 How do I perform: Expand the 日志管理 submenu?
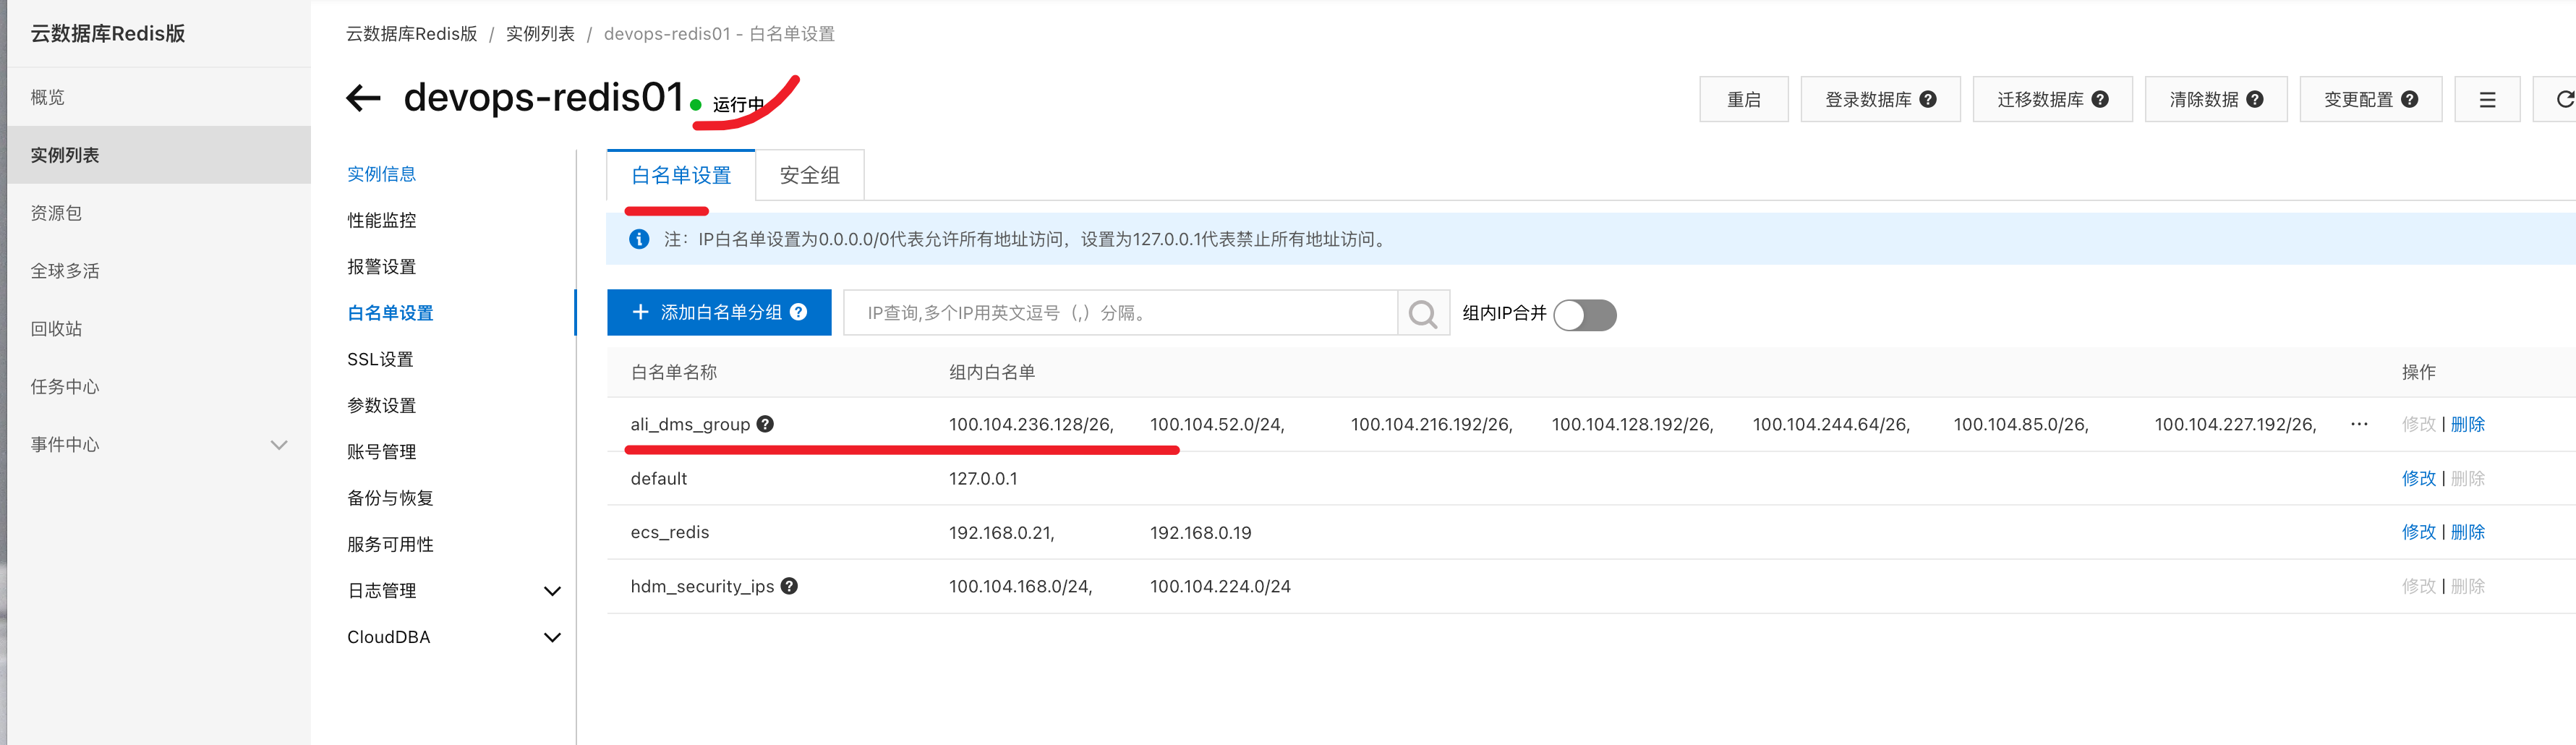tap(551, 591)
